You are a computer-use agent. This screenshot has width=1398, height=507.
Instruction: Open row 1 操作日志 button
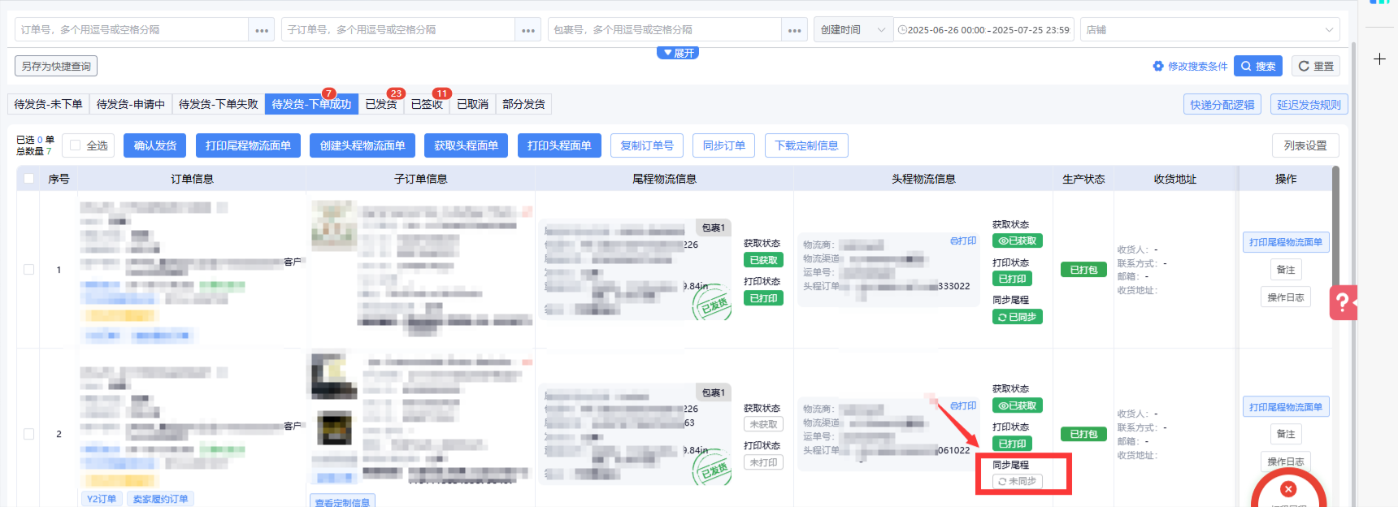tap(1286, 297)
